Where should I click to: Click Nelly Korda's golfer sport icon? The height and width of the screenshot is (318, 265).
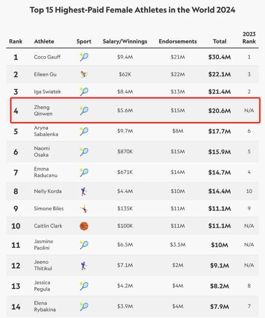[x=84, y=191]
